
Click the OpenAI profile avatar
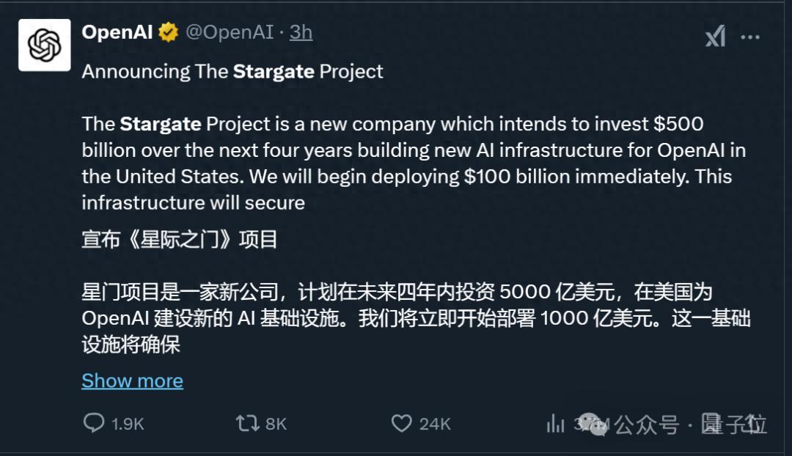tap(44, 45)
